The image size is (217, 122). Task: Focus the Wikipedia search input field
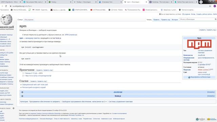click(197, 19)
